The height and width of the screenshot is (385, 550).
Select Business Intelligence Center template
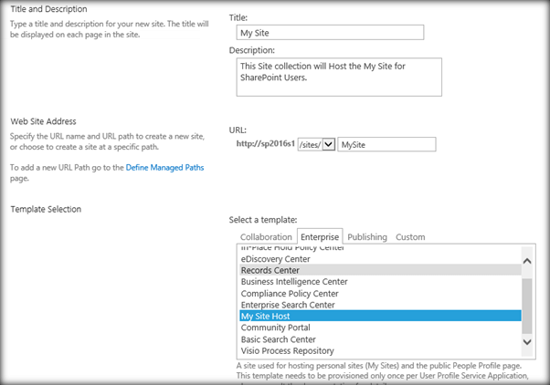294,282
